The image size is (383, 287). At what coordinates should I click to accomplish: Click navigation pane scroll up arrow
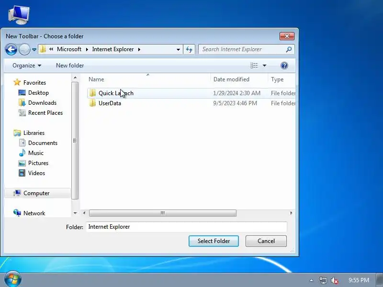click(x=75, y=77)
